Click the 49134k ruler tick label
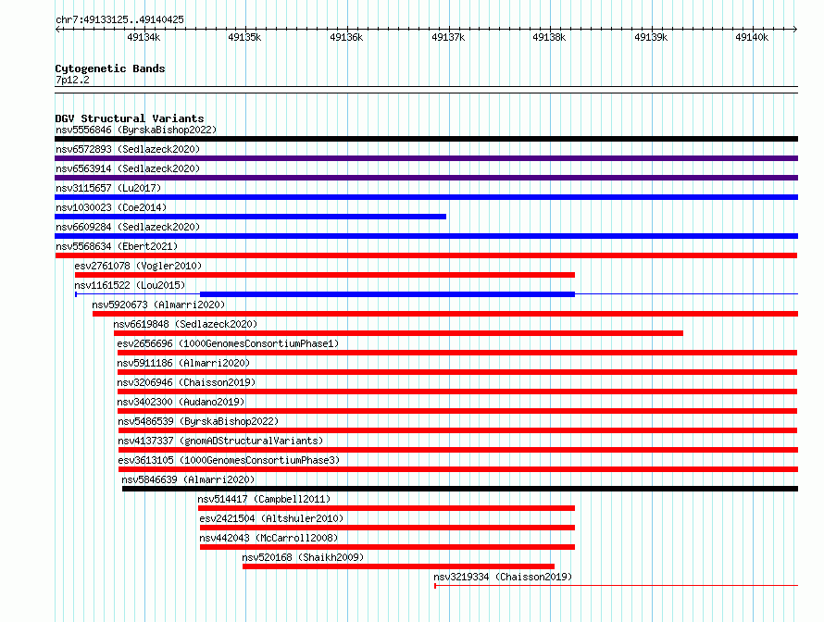The width and height of the screenshot is (824, 622). click(x=144, y=37)
